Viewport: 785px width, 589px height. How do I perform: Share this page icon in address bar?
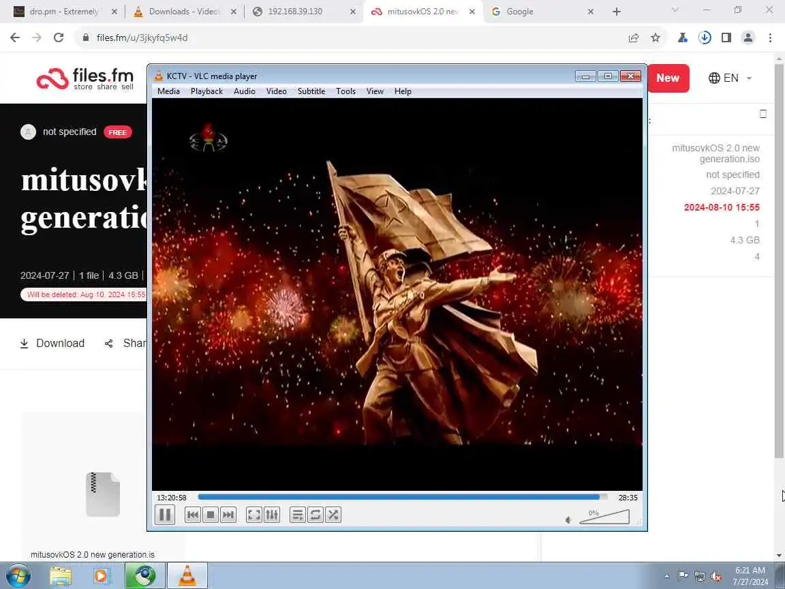tap(633, 37)
